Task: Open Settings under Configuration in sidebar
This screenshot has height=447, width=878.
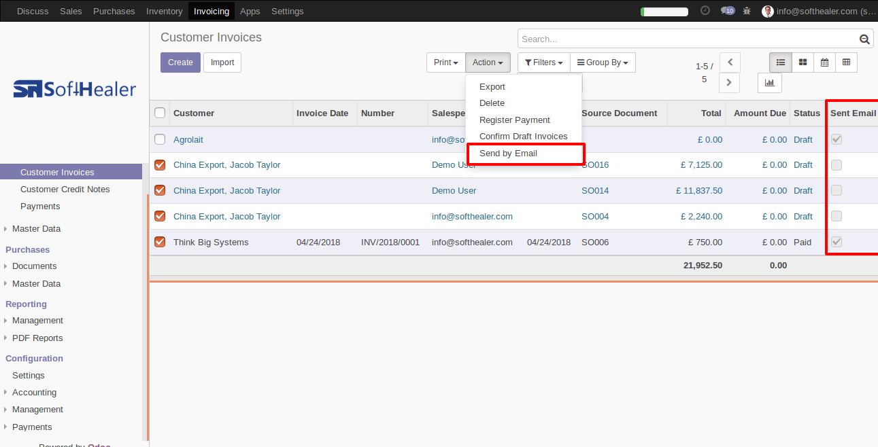Action: point(29,376)
